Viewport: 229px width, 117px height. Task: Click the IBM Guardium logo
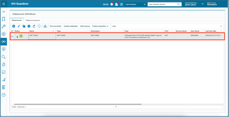pos(20,4)
